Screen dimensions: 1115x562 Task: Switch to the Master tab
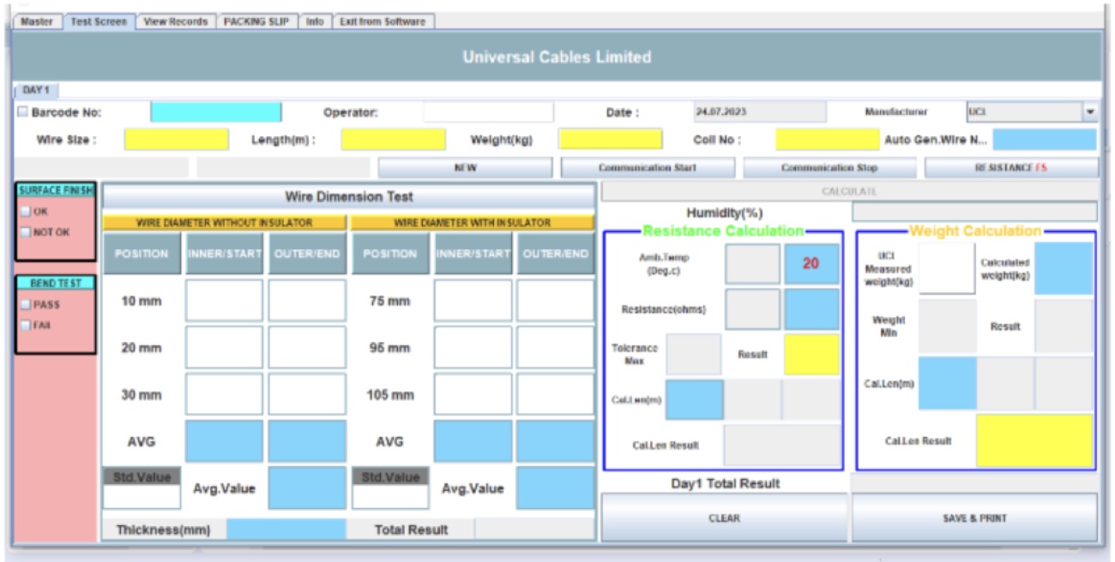click(37, 21)
